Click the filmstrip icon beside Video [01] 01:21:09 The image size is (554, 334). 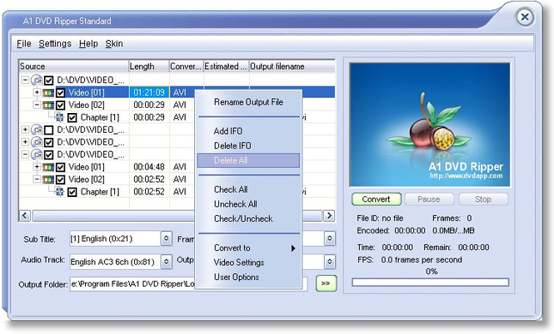tap(48, 93)
